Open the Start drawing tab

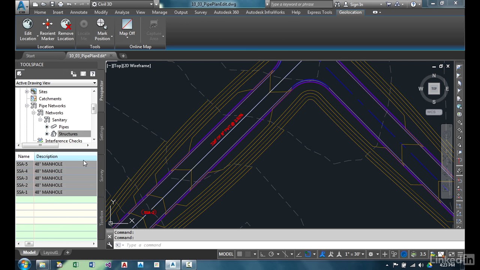tap(30, 56)
